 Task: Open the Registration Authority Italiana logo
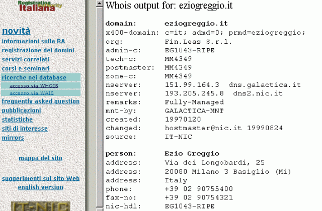40,6
